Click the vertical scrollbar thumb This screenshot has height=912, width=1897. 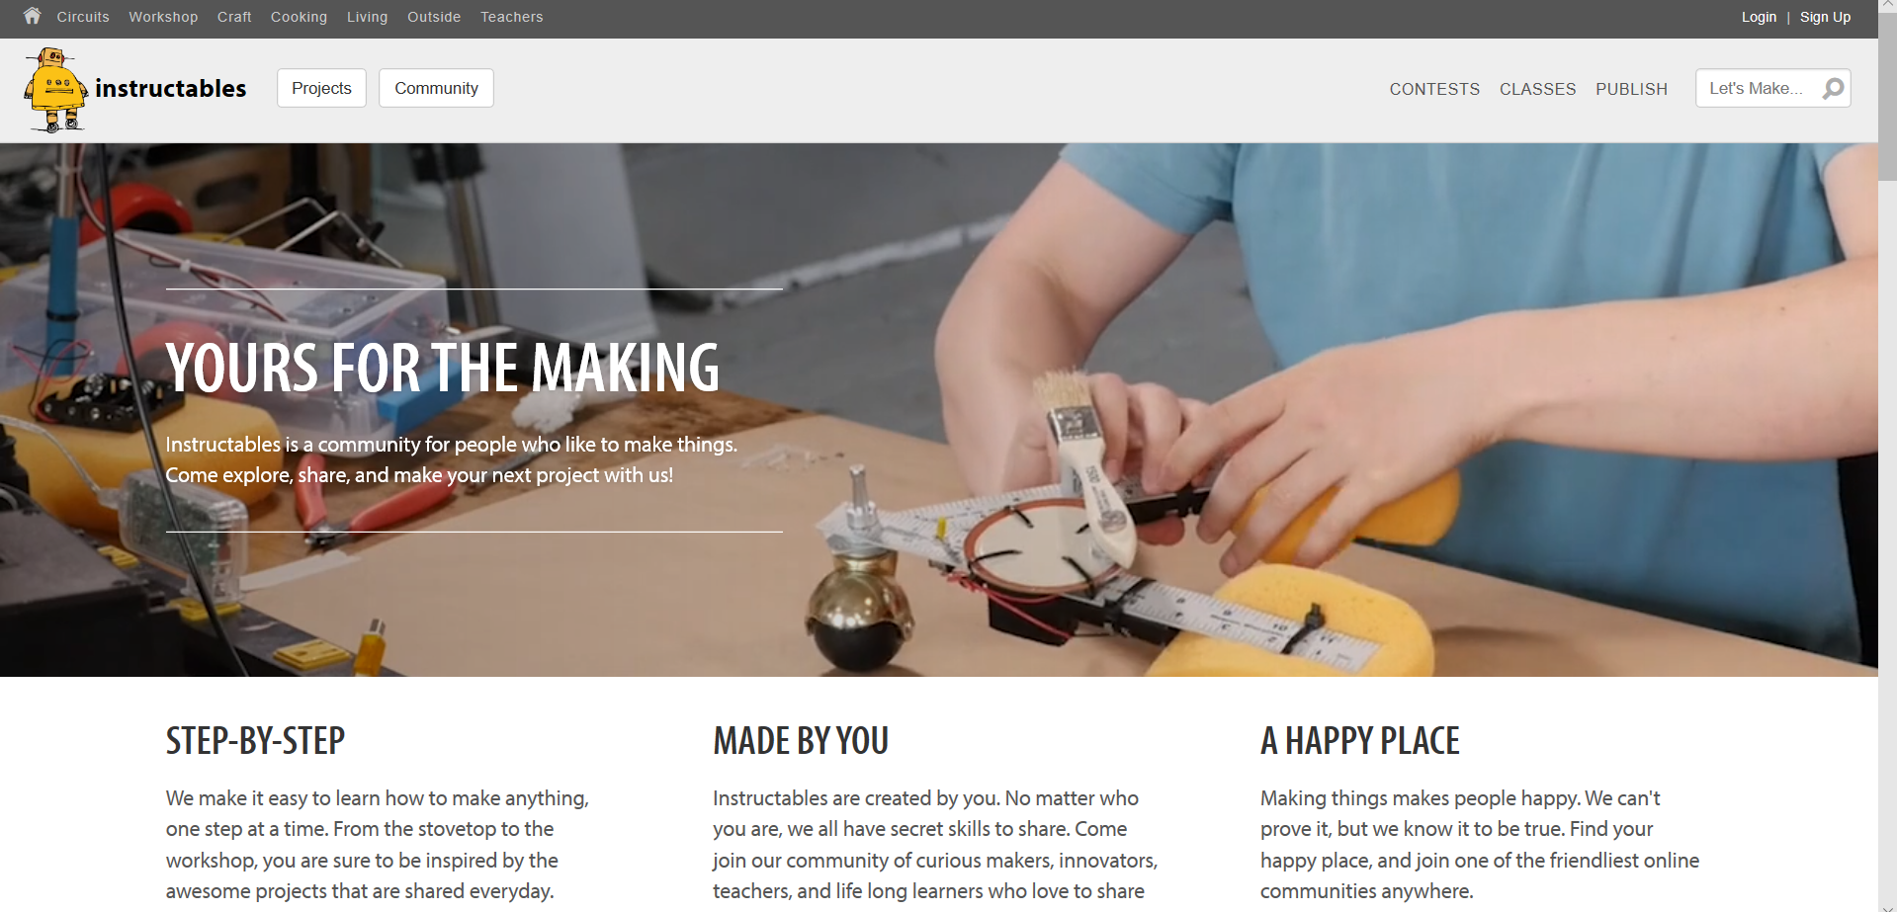(x=1887, y=98)
